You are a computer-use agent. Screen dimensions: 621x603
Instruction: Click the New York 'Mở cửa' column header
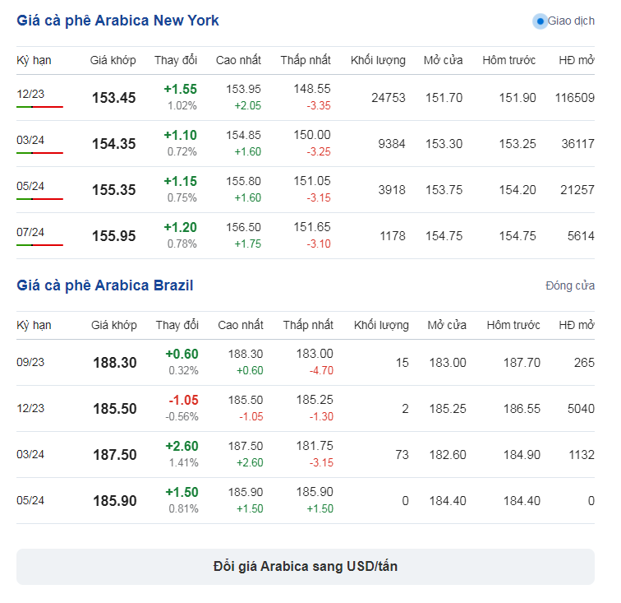(443, 60)
